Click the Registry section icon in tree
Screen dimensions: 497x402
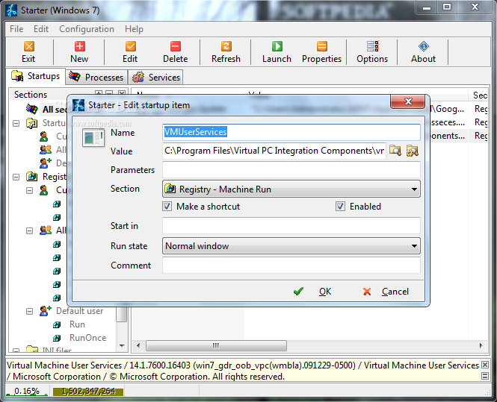(31, 177)
